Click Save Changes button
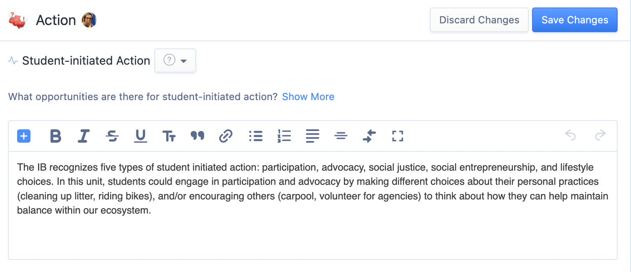 (574, 20)
